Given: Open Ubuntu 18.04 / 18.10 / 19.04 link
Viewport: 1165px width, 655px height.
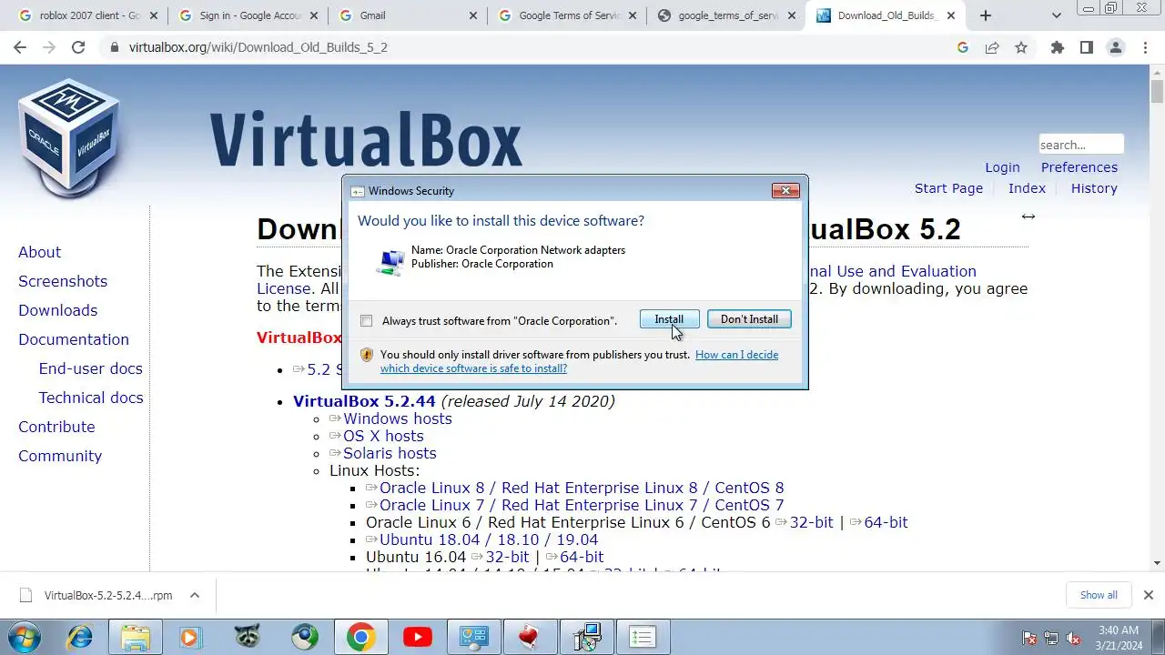Looking at the screenshot, I should (x=488, y=539).
